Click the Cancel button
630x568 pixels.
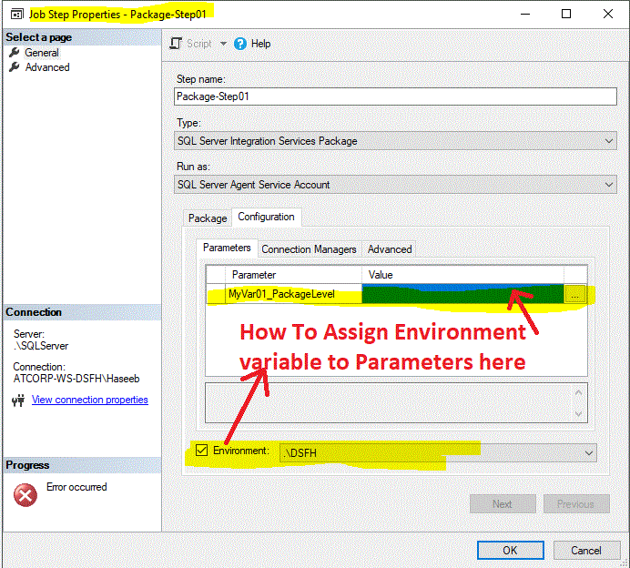point(586,551)
